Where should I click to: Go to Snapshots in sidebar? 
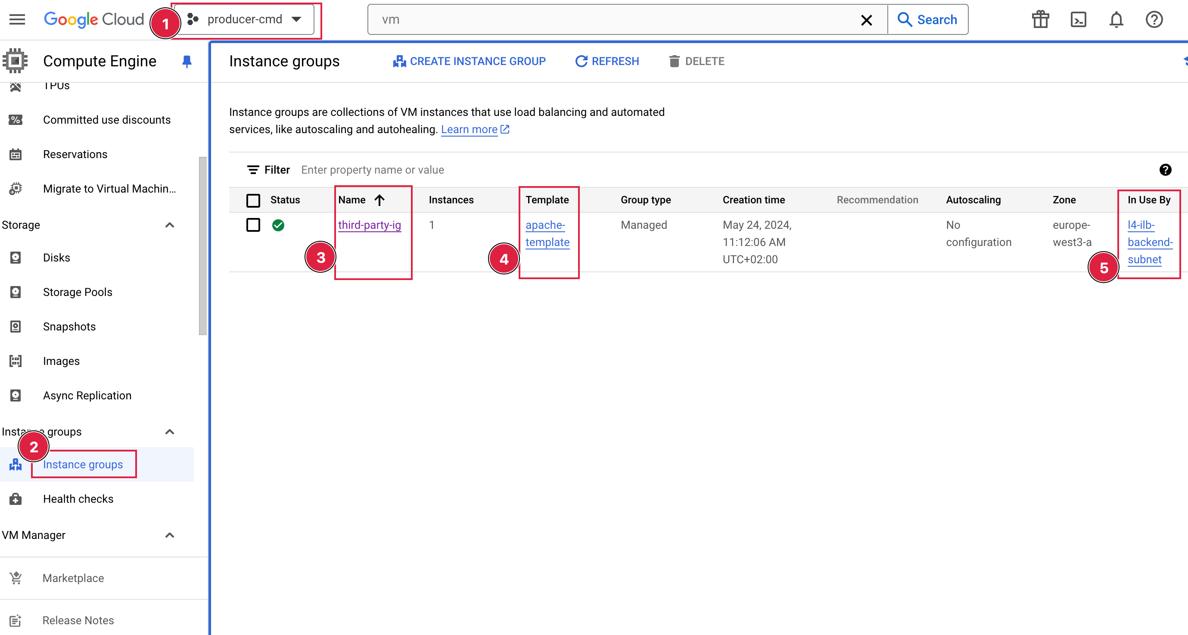click(69, 327)
